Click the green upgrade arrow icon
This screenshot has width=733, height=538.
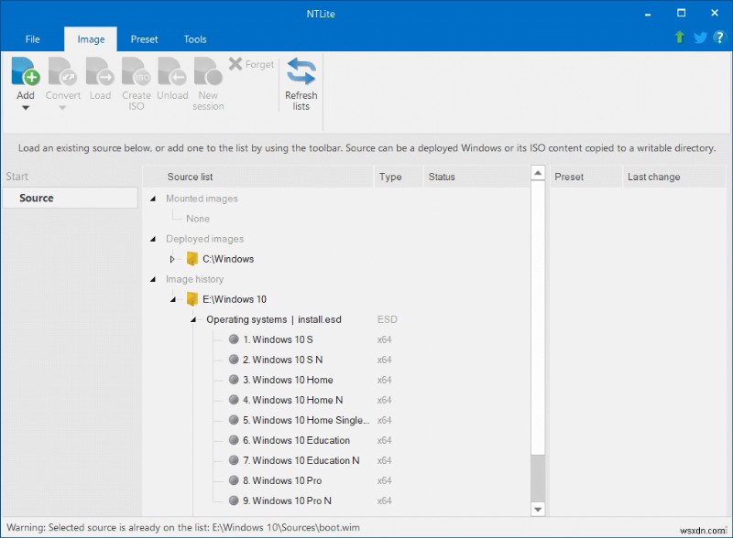tap(678, 38)
